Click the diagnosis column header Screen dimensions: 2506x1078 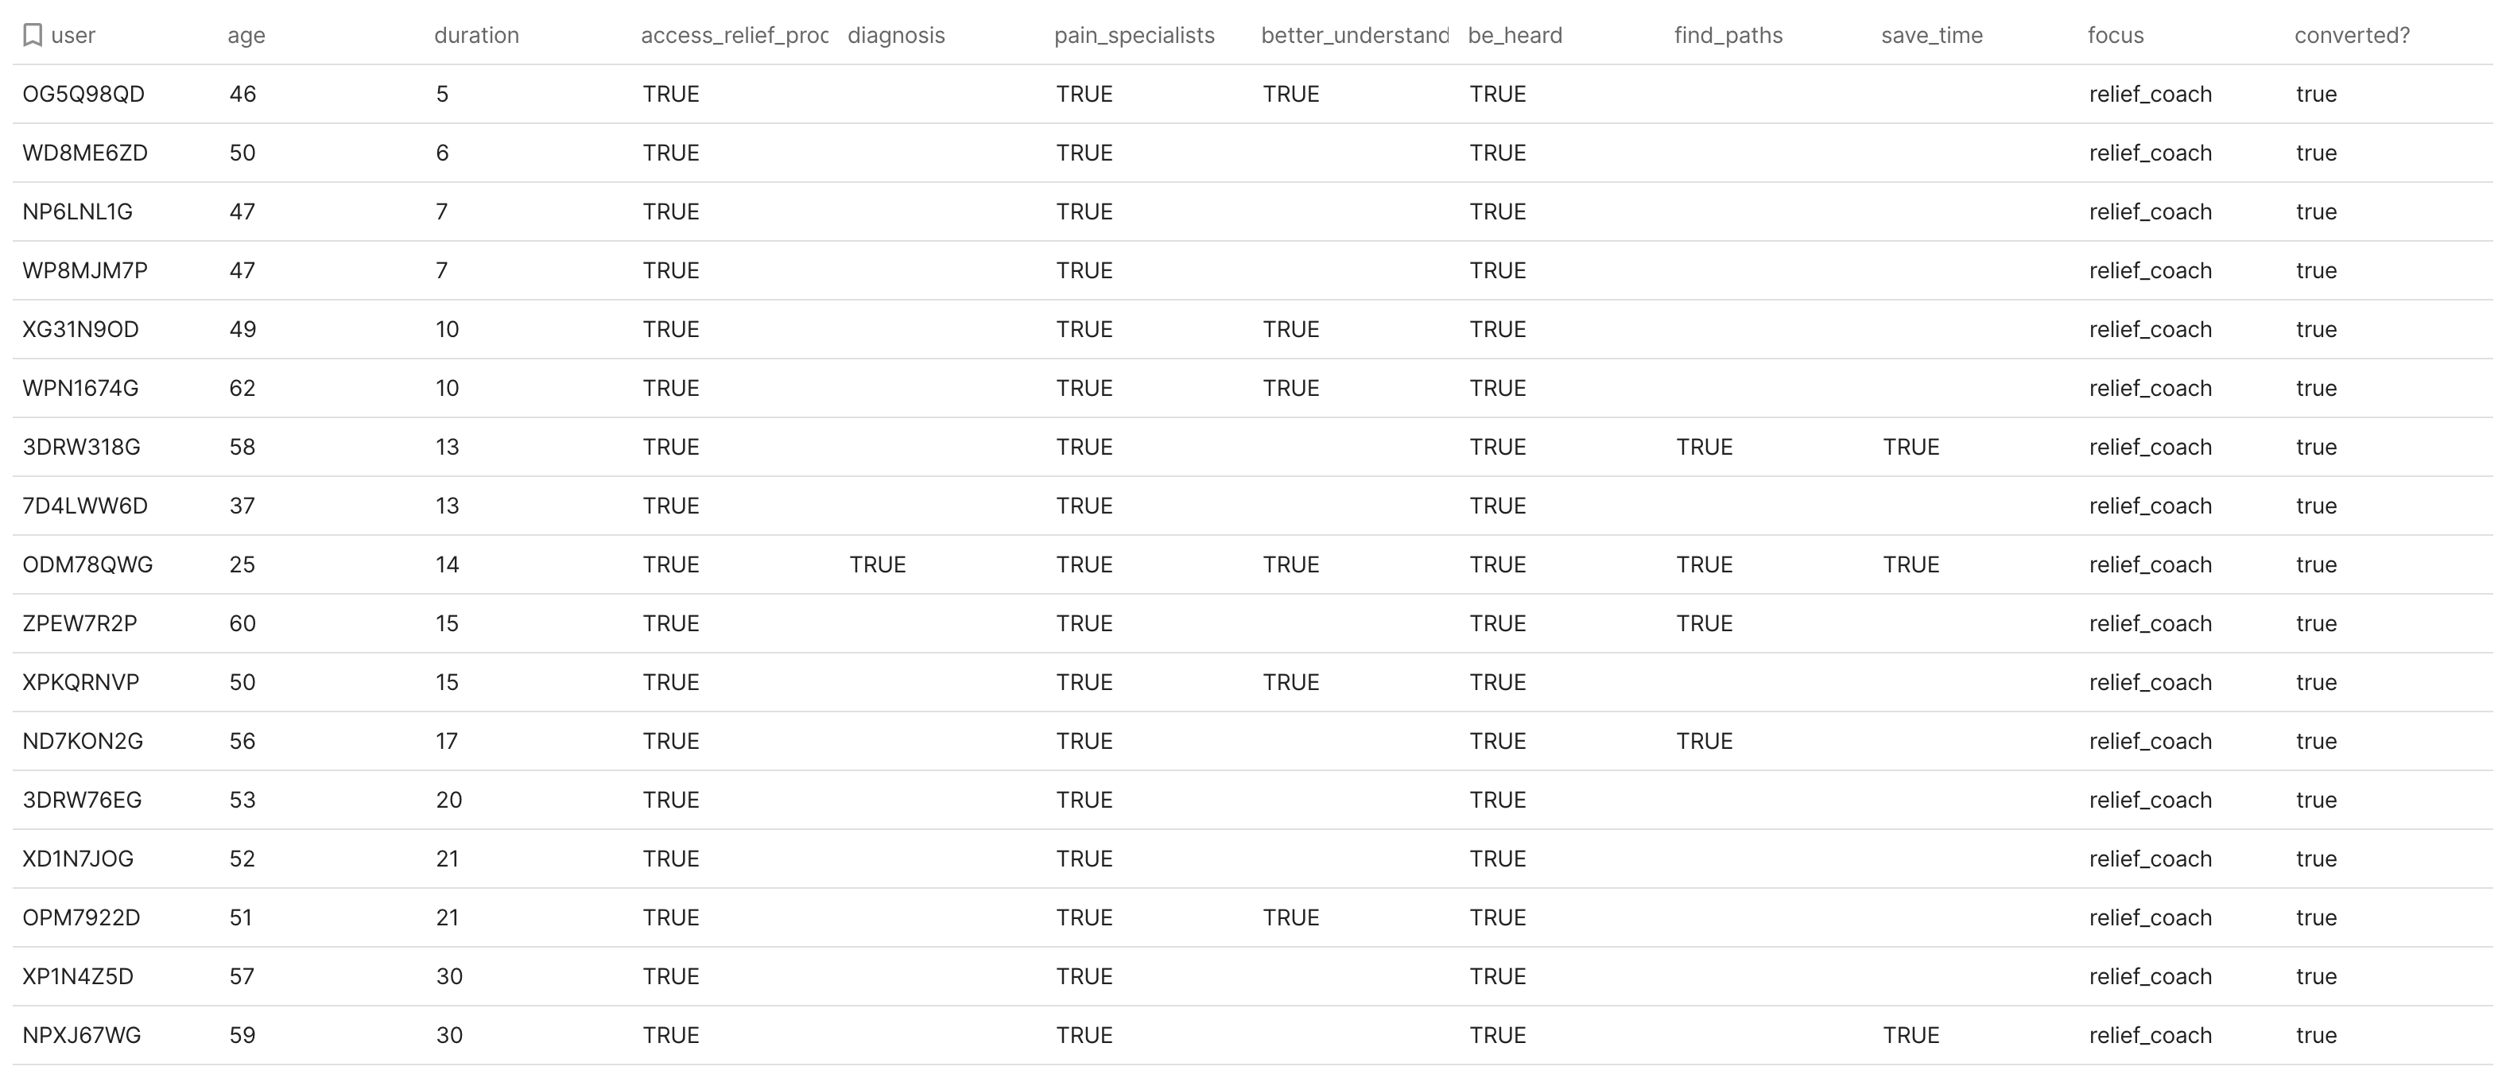[x=896, y=35]
